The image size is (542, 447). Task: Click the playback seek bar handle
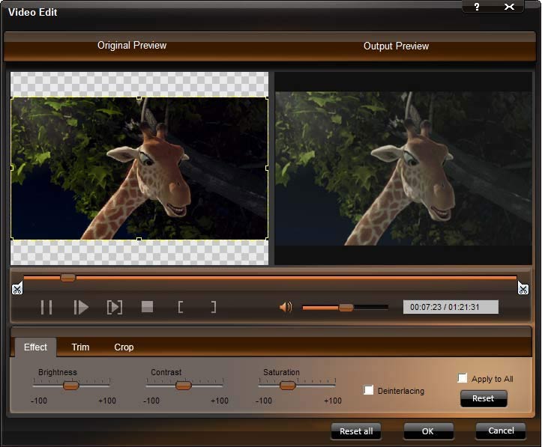pyautogui.click(x=67, y=278)
